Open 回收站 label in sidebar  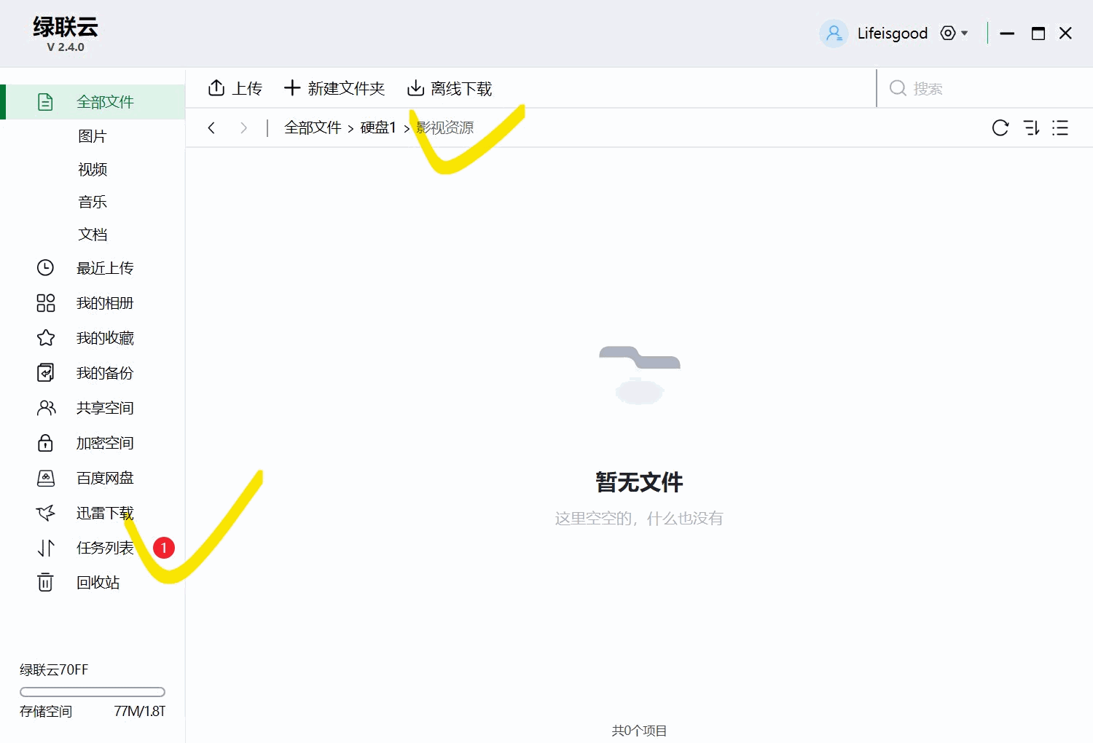tap(98, 582)
